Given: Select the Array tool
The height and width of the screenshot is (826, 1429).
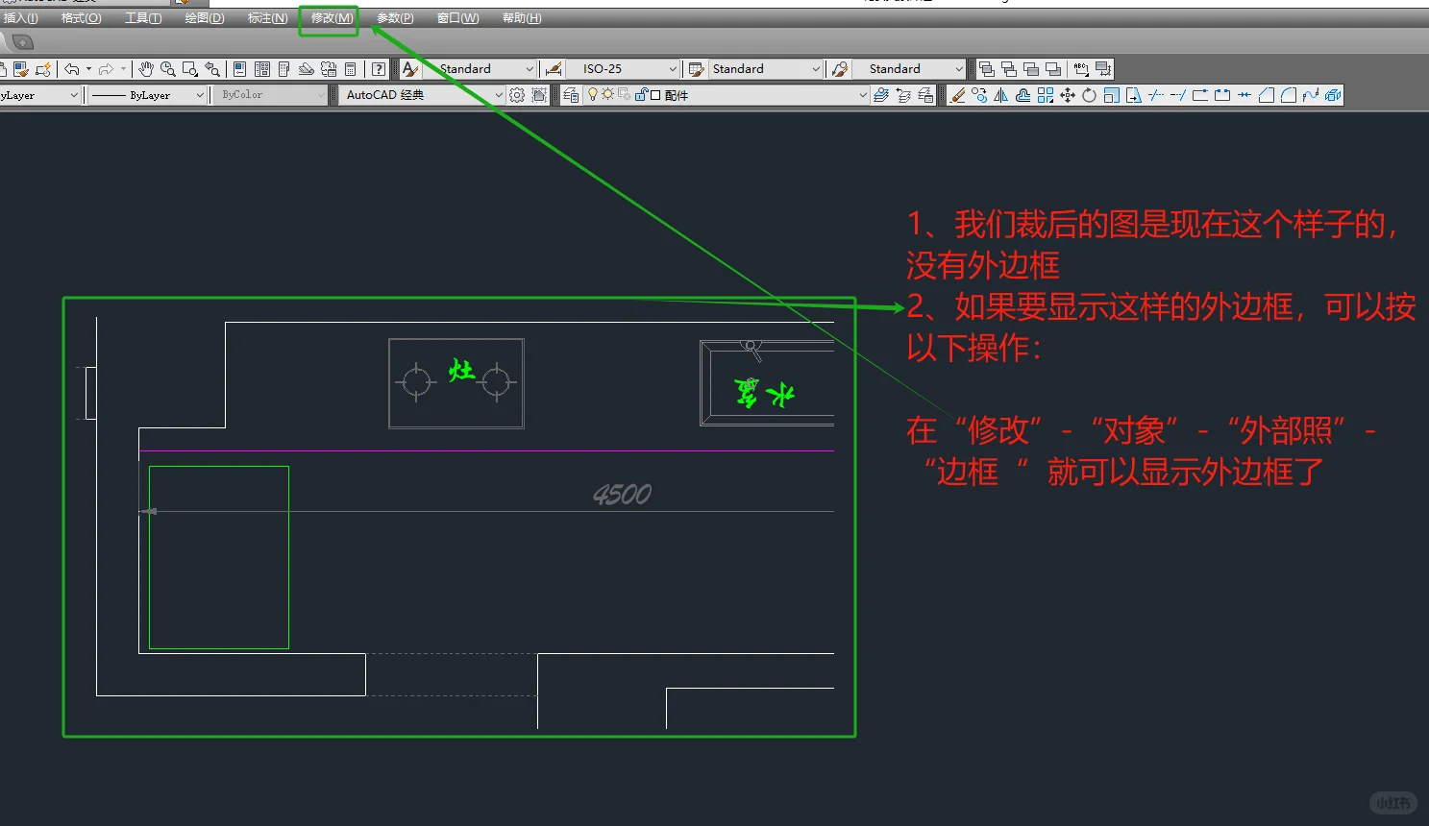Looking at the screenshot, I should tap(1046, 94).
